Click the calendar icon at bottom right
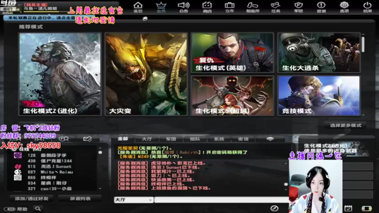 [348, 208]
